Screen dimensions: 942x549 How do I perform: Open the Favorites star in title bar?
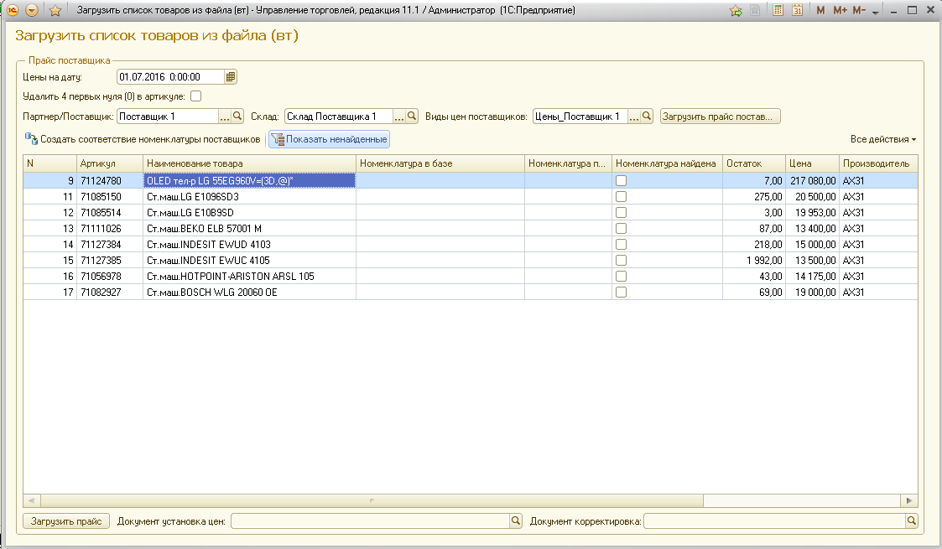click(55, 10)
